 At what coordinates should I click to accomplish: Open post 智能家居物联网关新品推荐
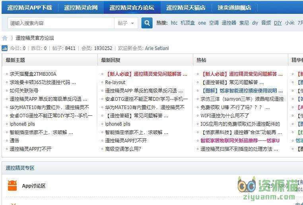[x=240, y=140]
